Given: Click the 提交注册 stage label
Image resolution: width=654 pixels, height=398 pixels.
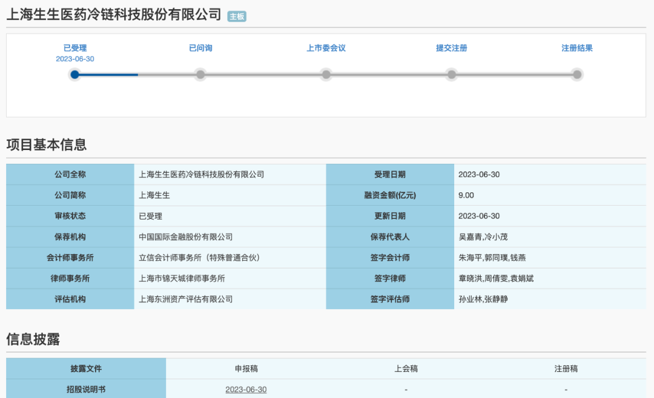Looking at the screenshot, I should [452, 48].
